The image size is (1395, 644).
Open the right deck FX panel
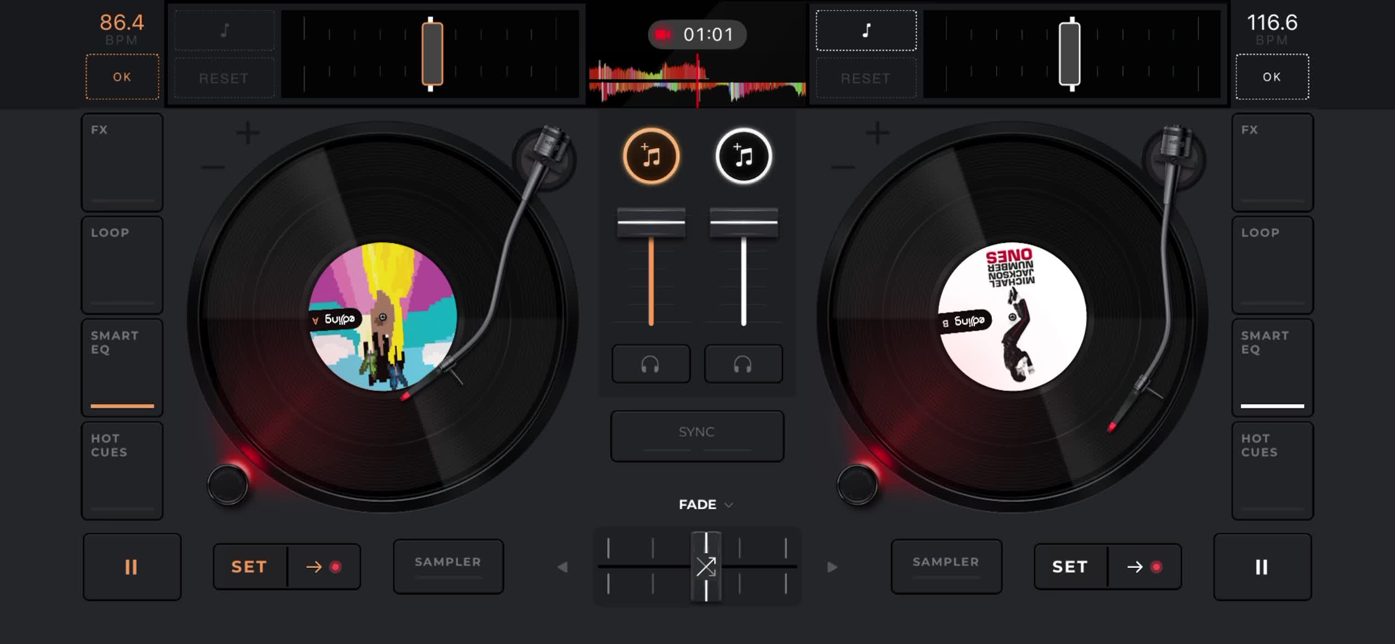[1273, 162]
